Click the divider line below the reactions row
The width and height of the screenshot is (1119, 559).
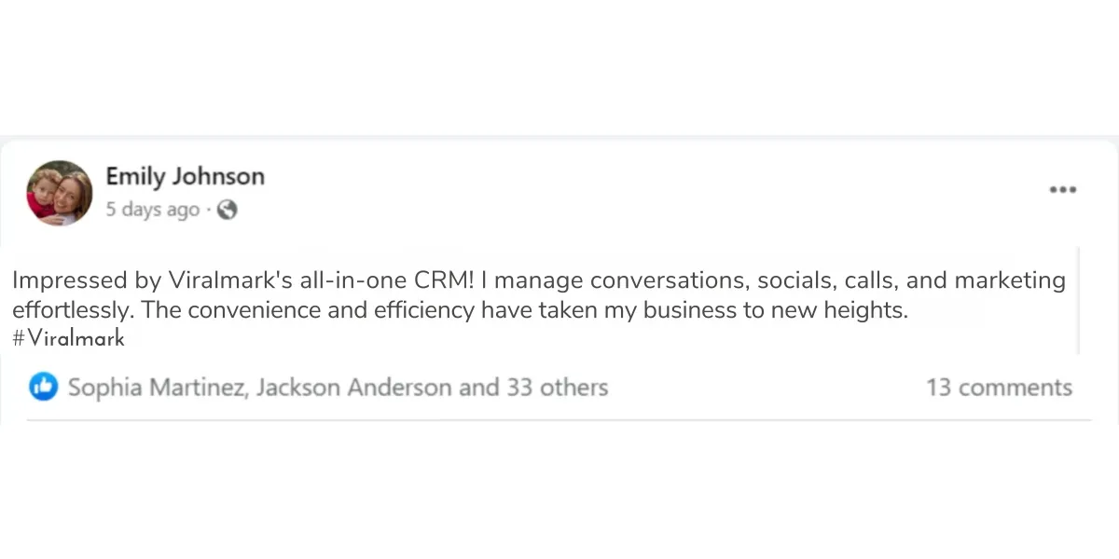point(559,420)
